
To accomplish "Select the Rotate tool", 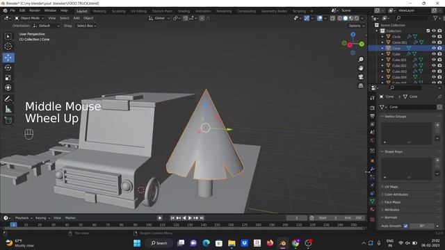I will click(8, 68).
